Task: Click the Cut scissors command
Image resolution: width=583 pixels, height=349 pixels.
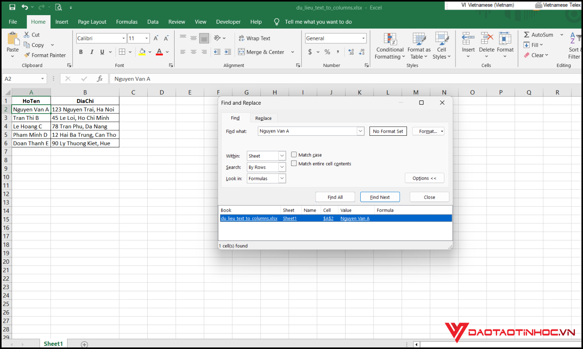Action: pos(31,35)
